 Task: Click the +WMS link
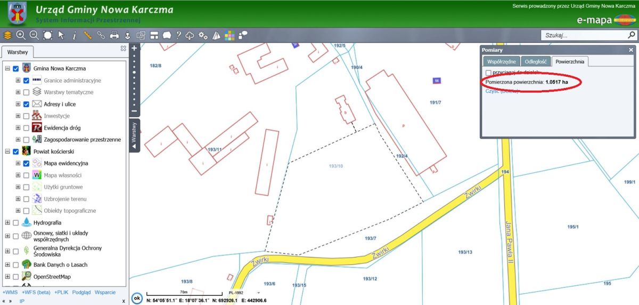(x=10, y=293)
